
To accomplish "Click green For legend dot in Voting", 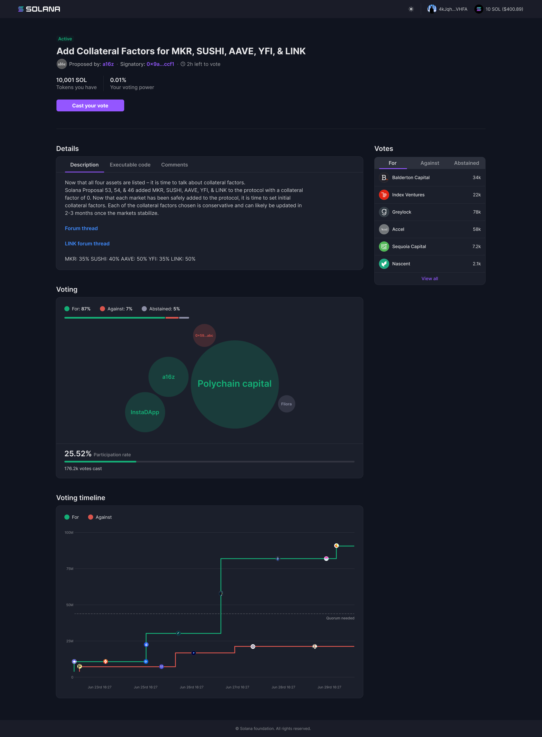I will (x=67, y=309).
